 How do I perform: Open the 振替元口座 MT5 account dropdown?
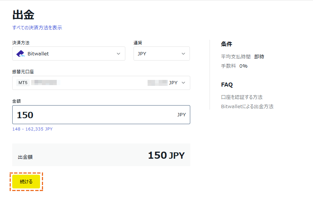click(x=101, y=83)
